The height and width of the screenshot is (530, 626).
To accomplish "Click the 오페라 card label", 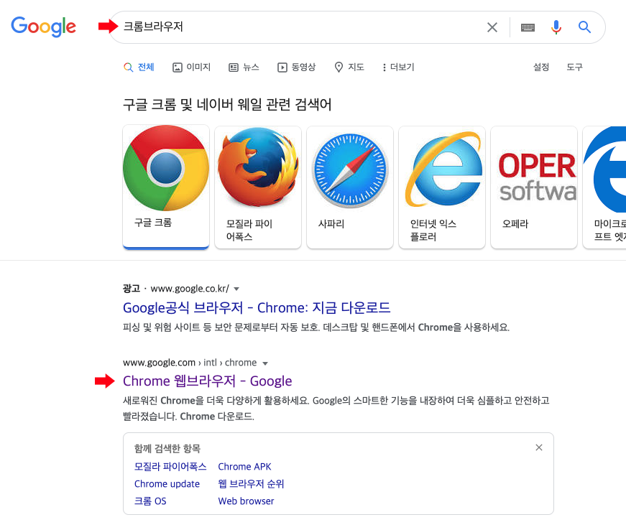I will 515,224.
